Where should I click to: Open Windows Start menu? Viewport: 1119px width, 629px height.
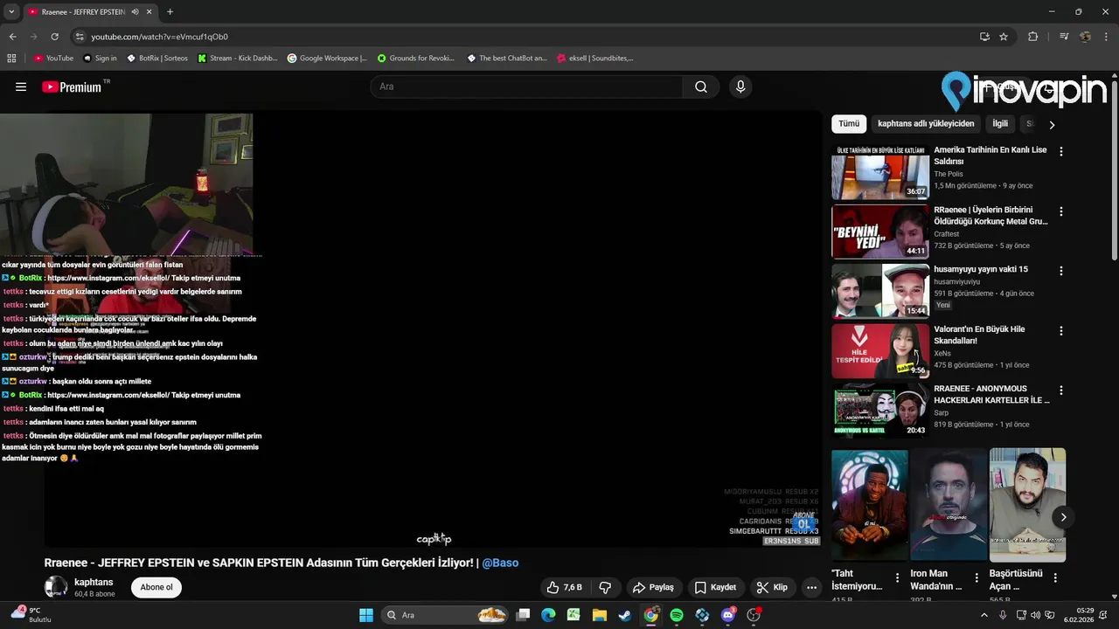pyautogui.click(x=366, y=615)
